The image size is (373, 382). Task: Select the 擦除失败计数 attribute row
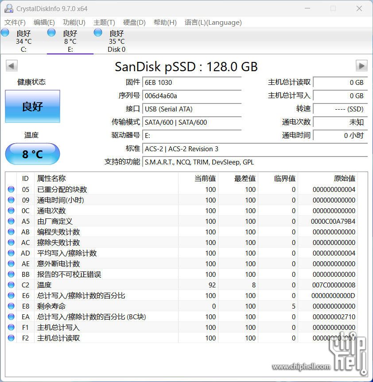pos(182,242)
